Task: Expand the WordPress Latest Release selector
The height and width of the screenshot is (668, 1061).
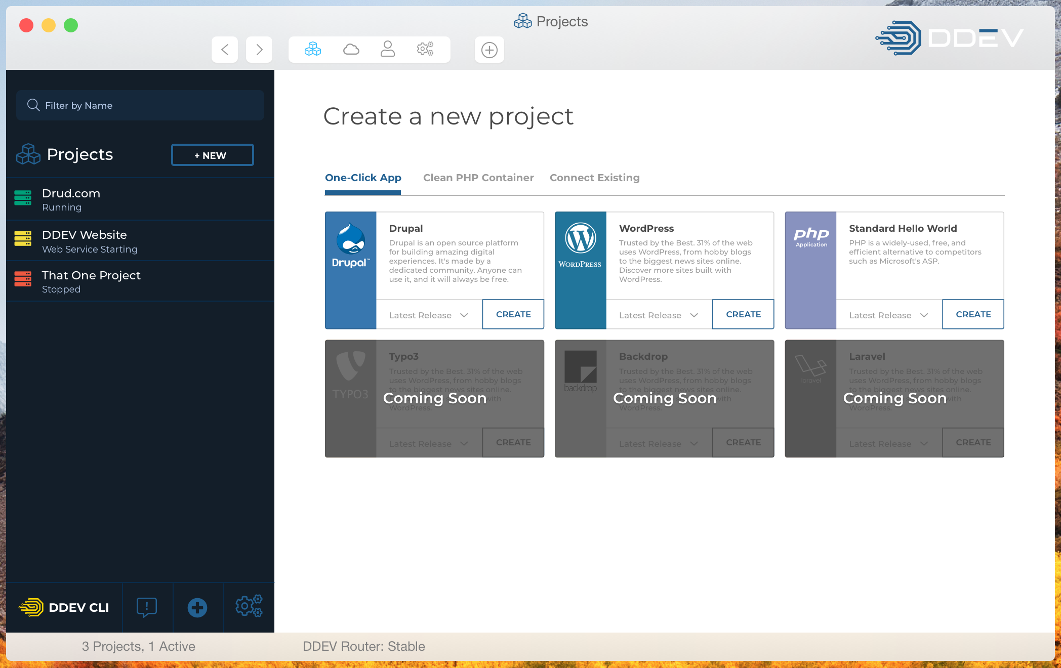Action: coord(658,314)
